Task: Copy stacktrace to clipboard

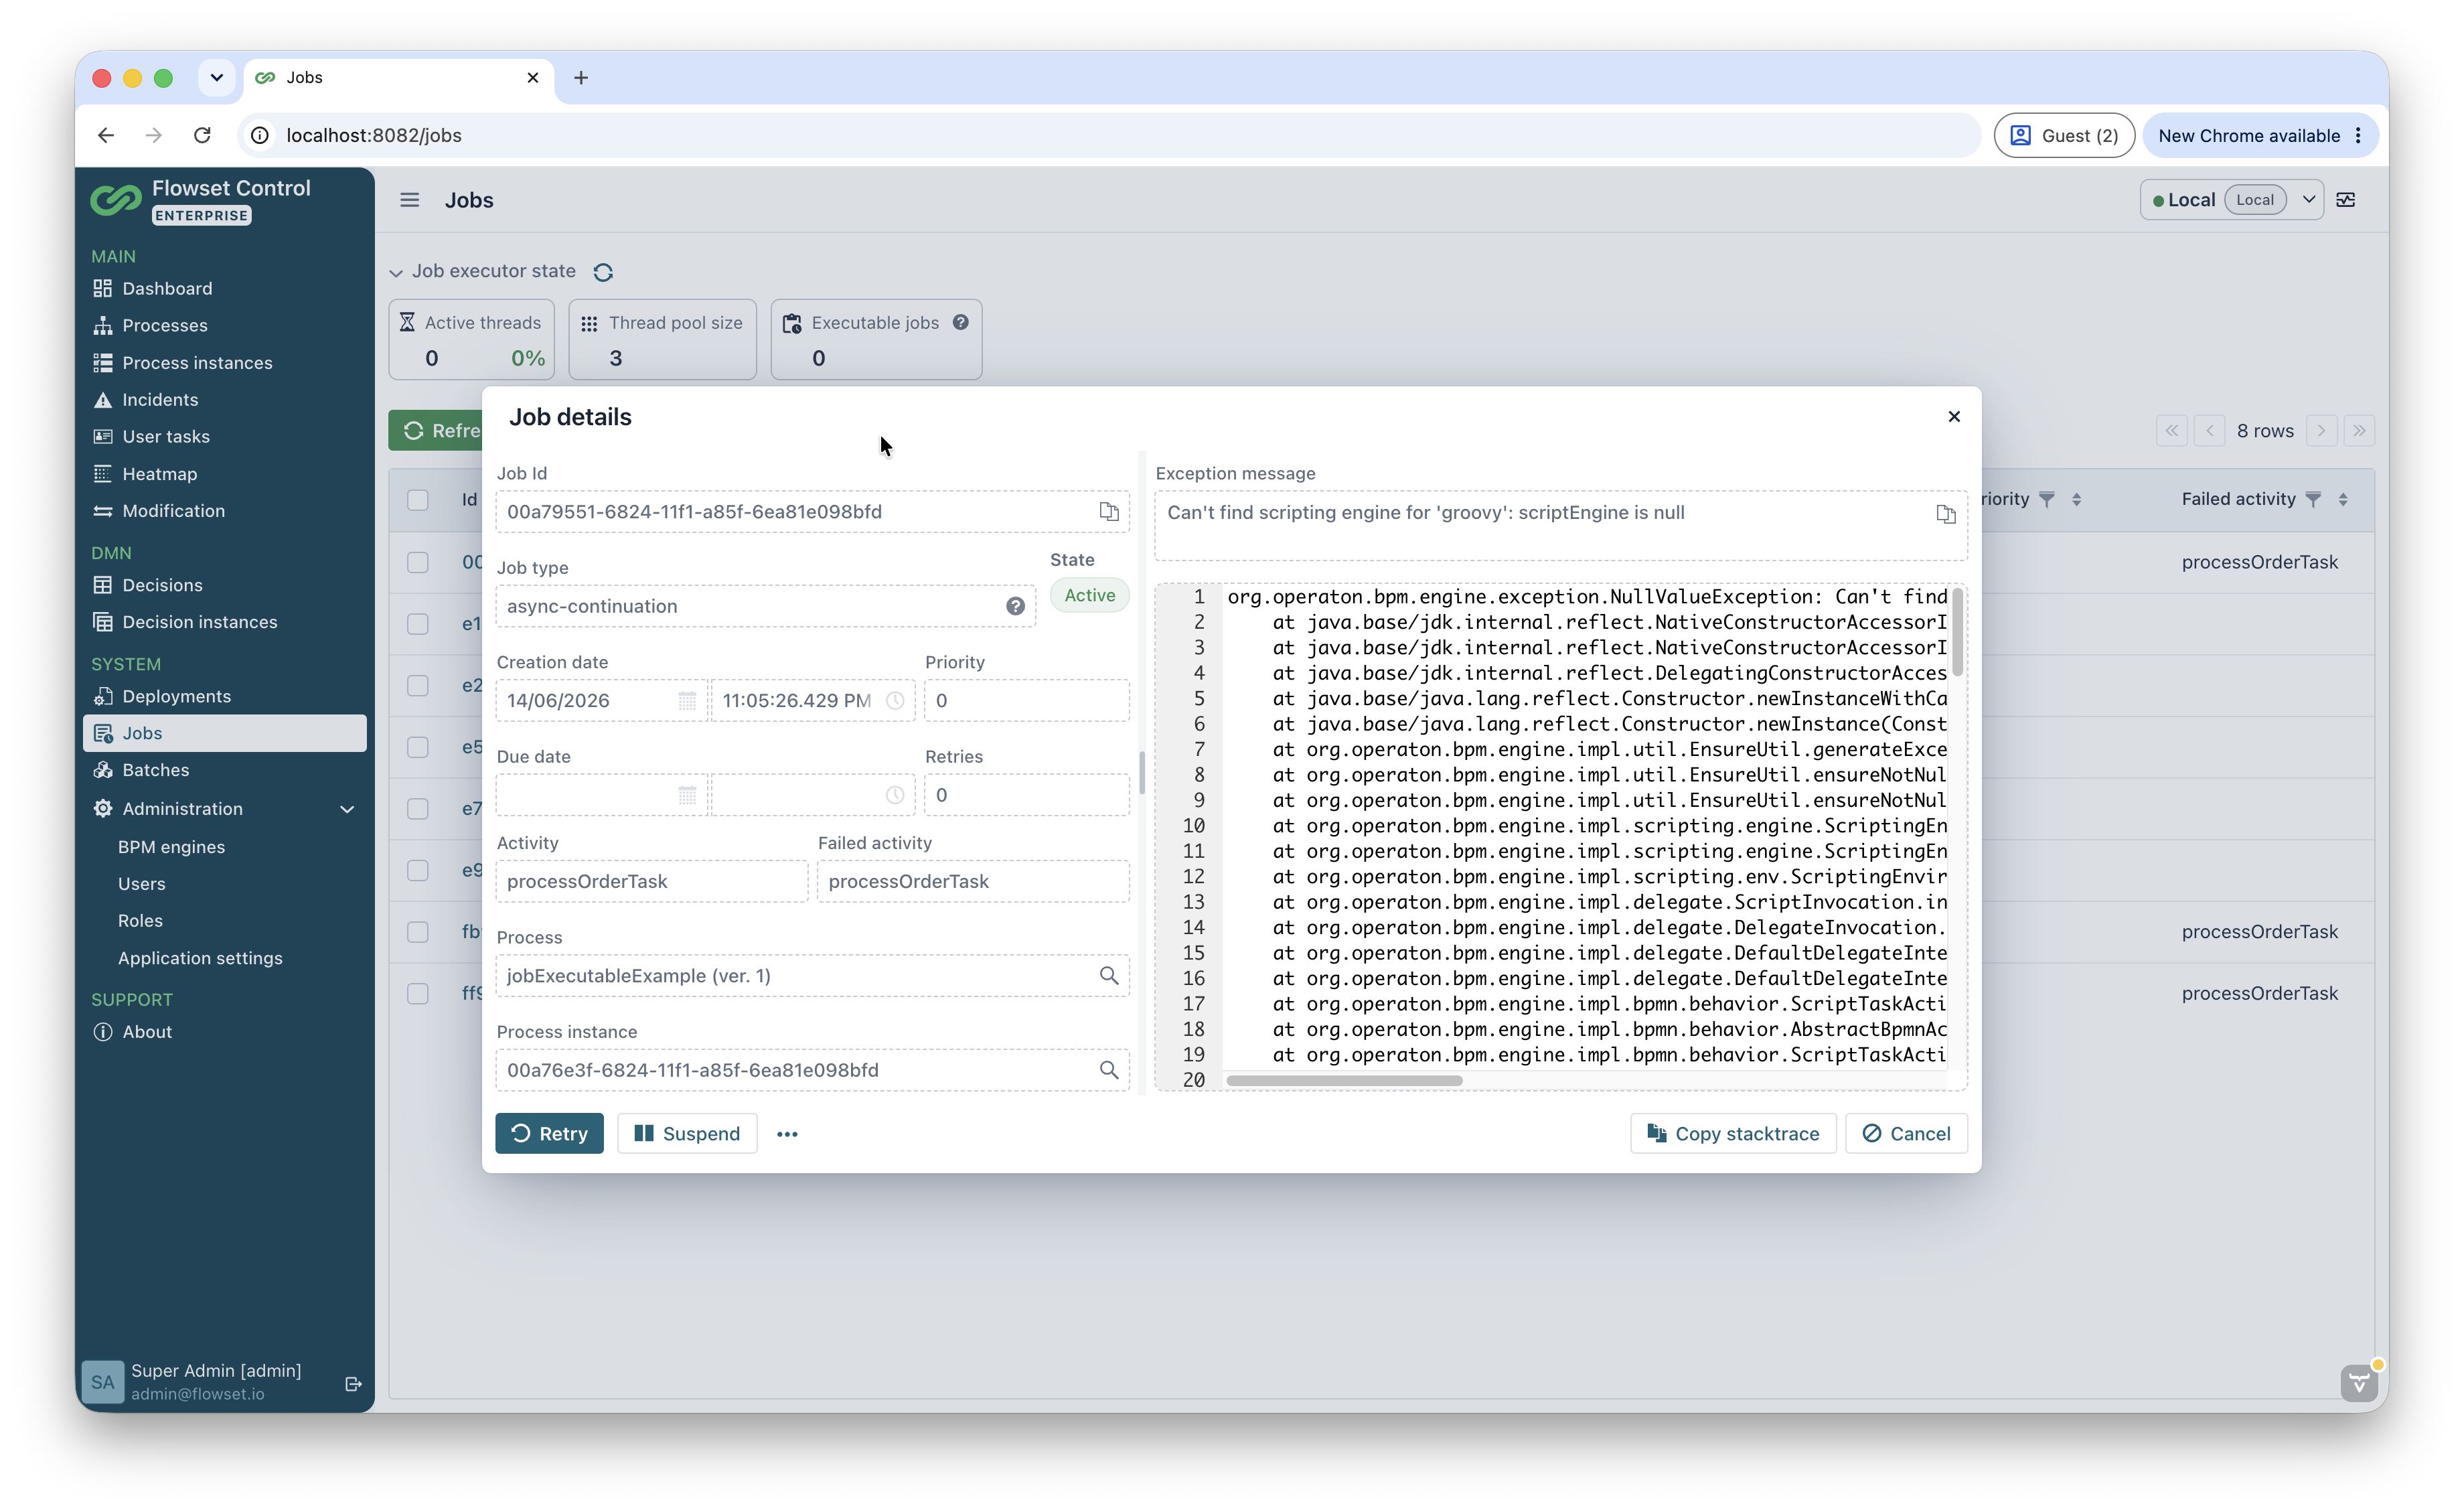Action: 1733,1134
